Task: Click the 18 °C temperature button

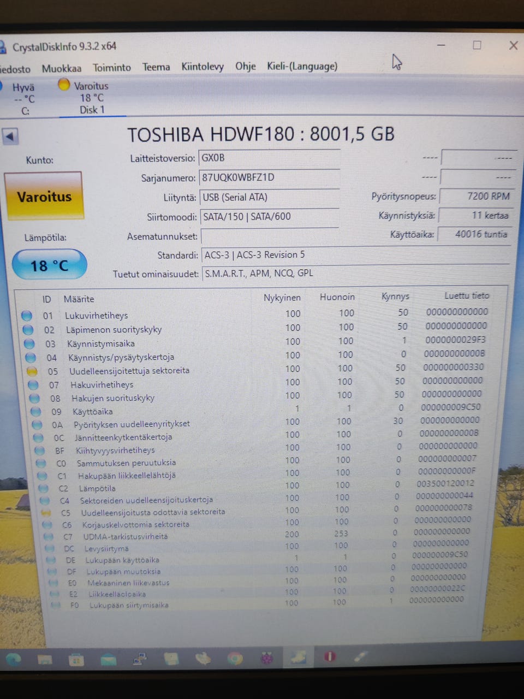Action: [x=49, y=265]
